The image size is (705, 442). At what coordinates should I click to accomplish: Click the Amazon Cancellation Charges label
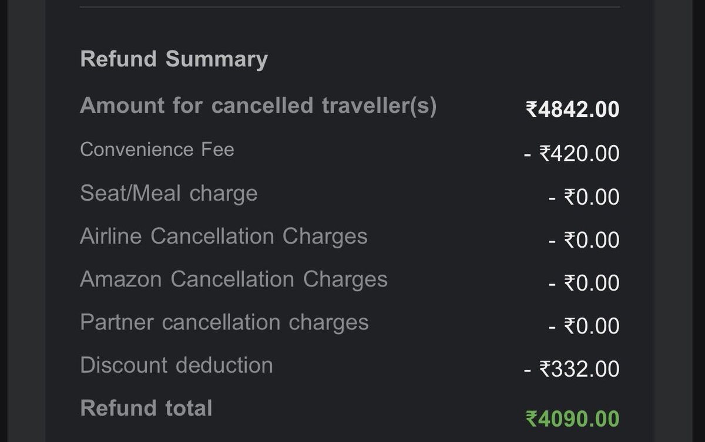coord(234,279)
